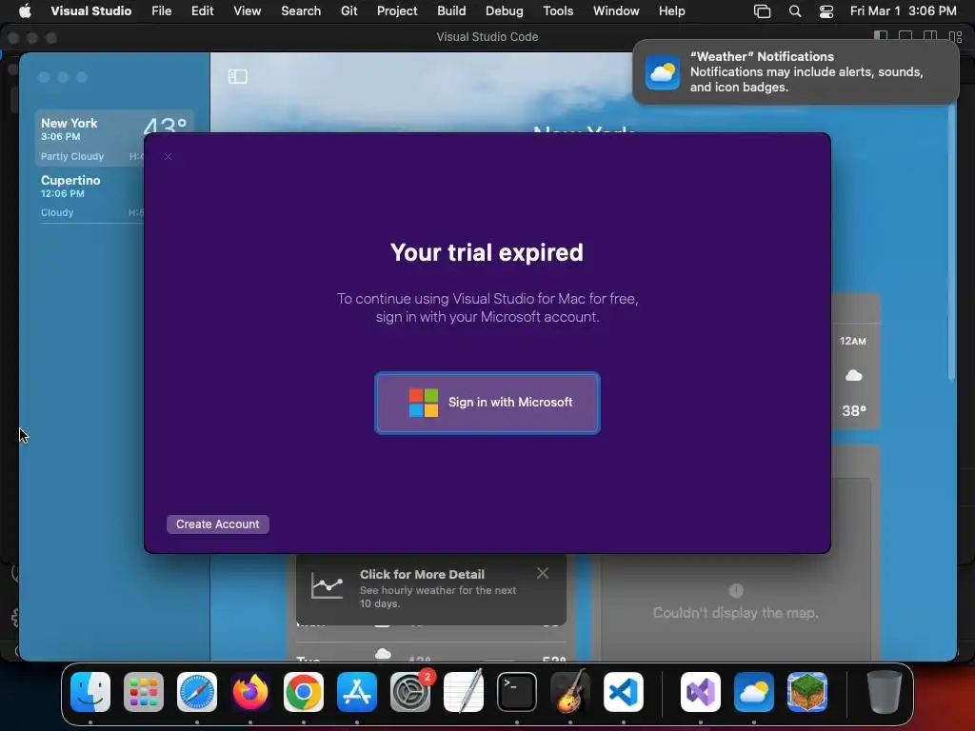Image resolution: width=975 pixels, height=731 pixels.
Task: Open the Debug menu
Action: coord(505,10)
